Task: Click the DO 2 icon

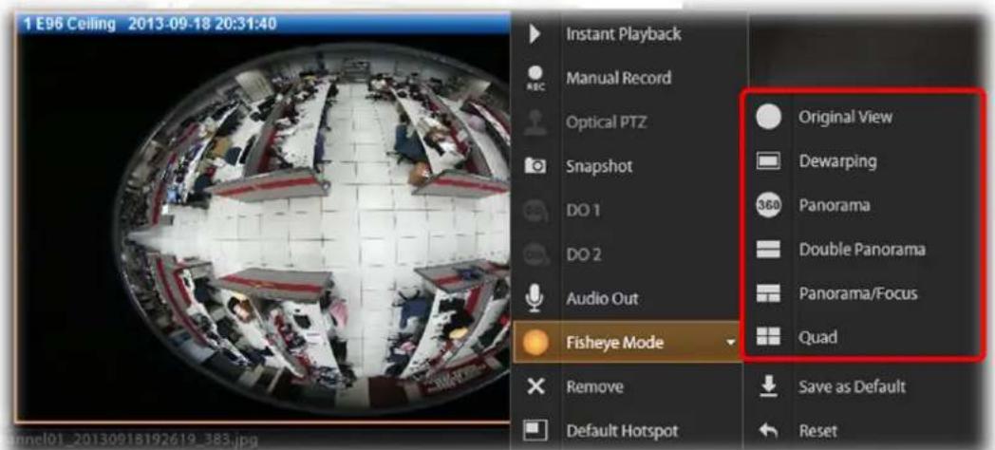Action: pos(535,254)
